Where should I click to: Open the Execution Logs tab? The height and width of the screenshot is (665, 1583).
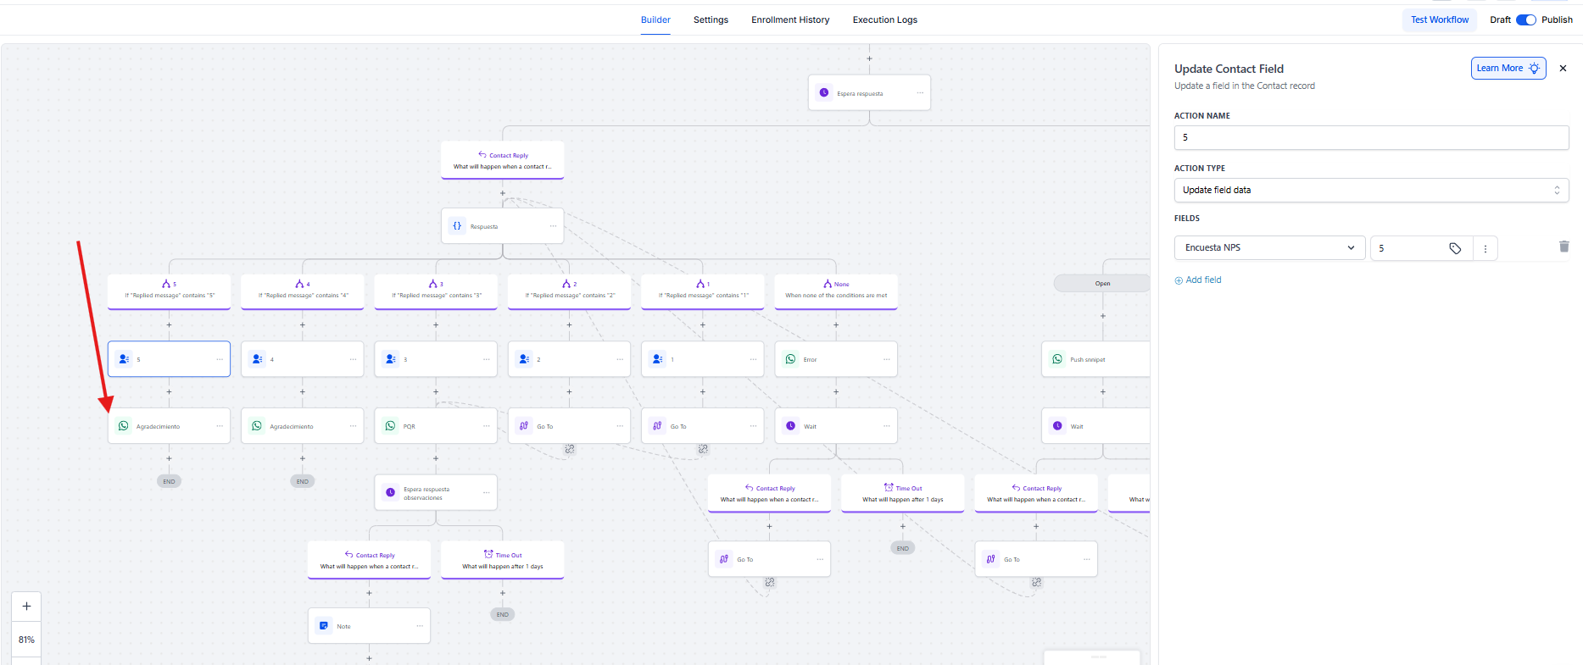point(884,19)
